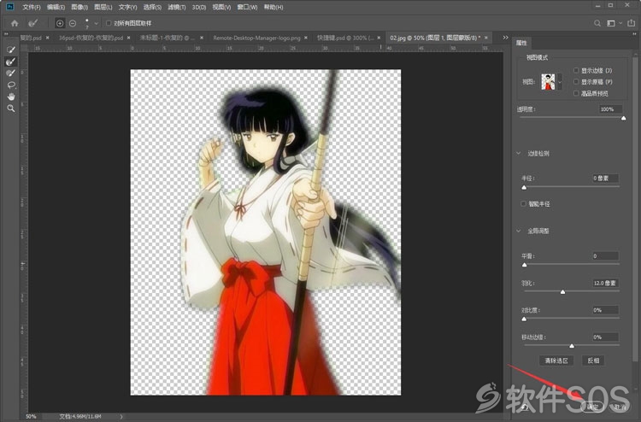Open the 选择(S) menu
Screen dimensions: 641x422
tap(152, 7)
